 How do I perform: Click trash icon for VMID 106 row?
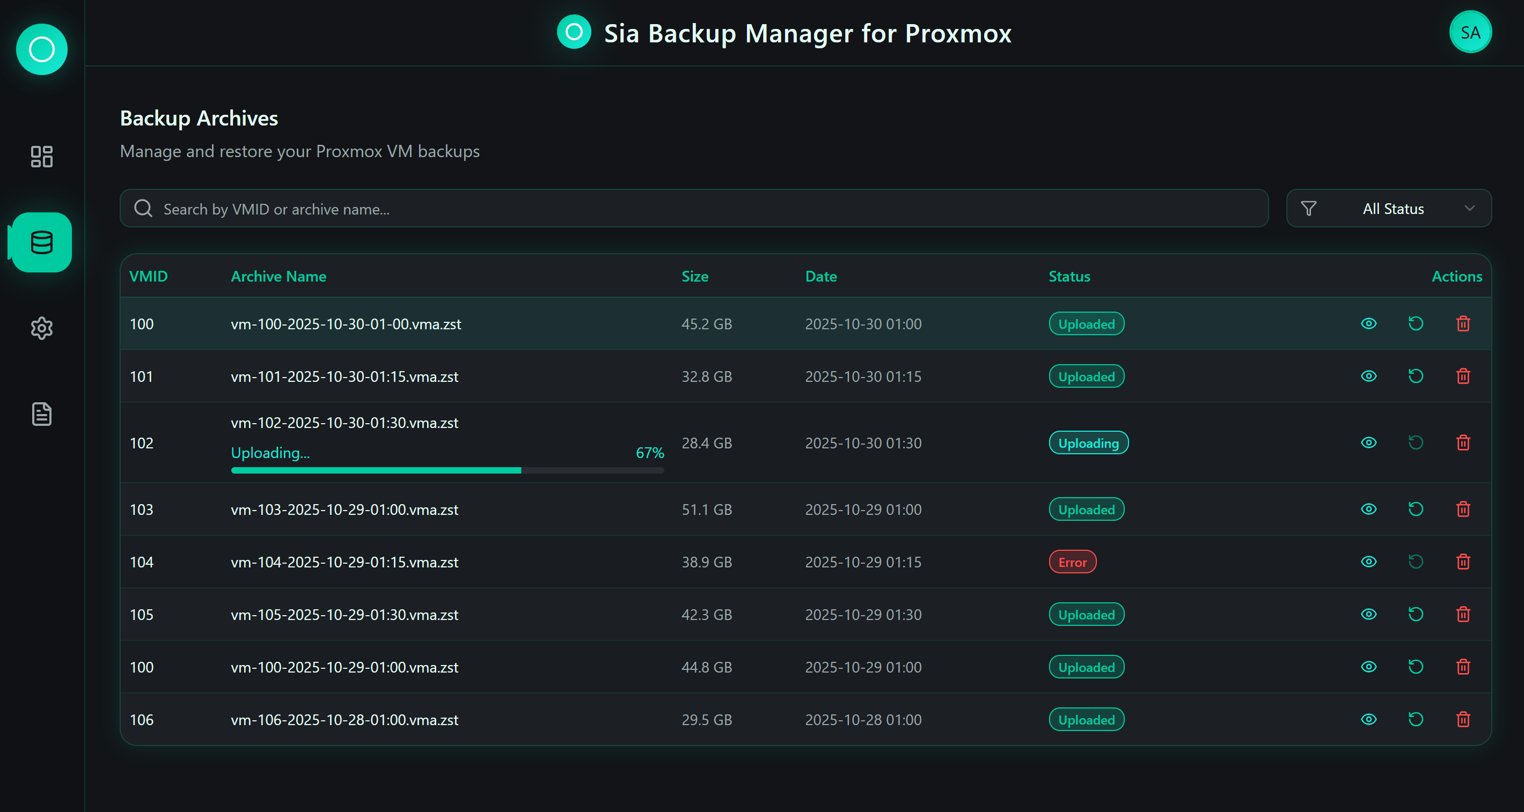1462,720
